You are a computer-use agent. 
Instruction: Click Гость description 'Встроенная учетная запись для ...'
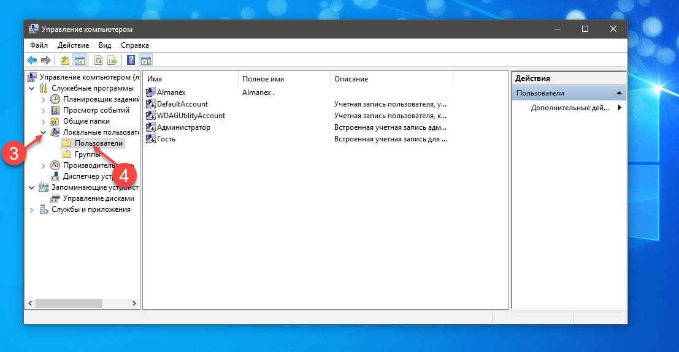coord(391,139)
